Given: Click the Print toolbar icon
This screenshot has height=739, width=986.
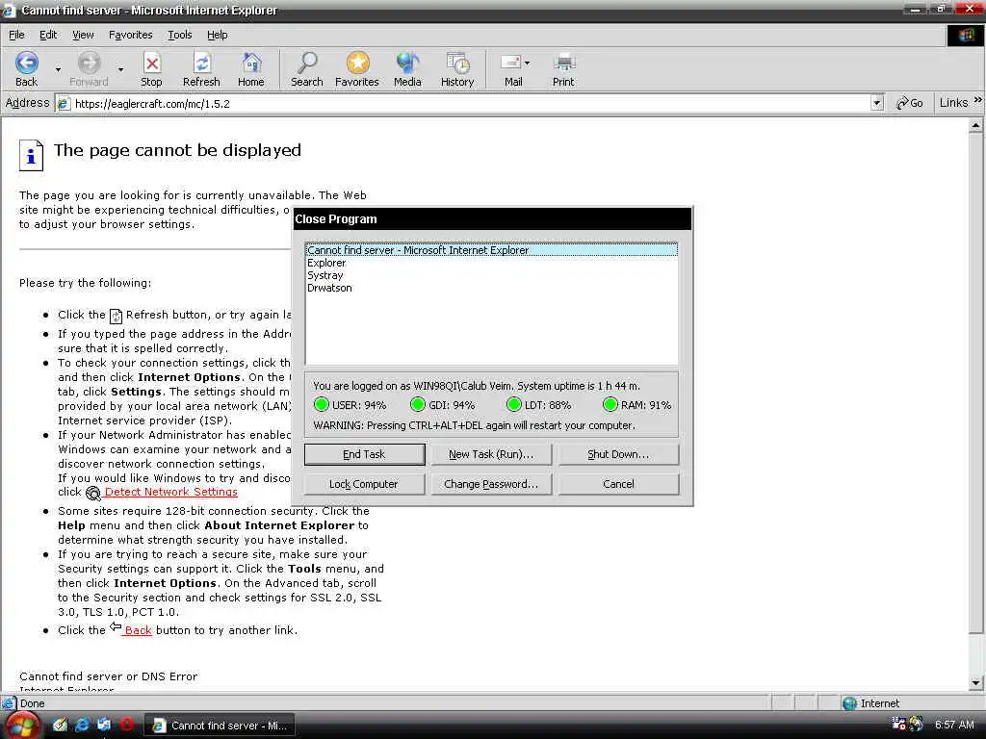Looking at the screenshot, I should click(x=563, y=63).
